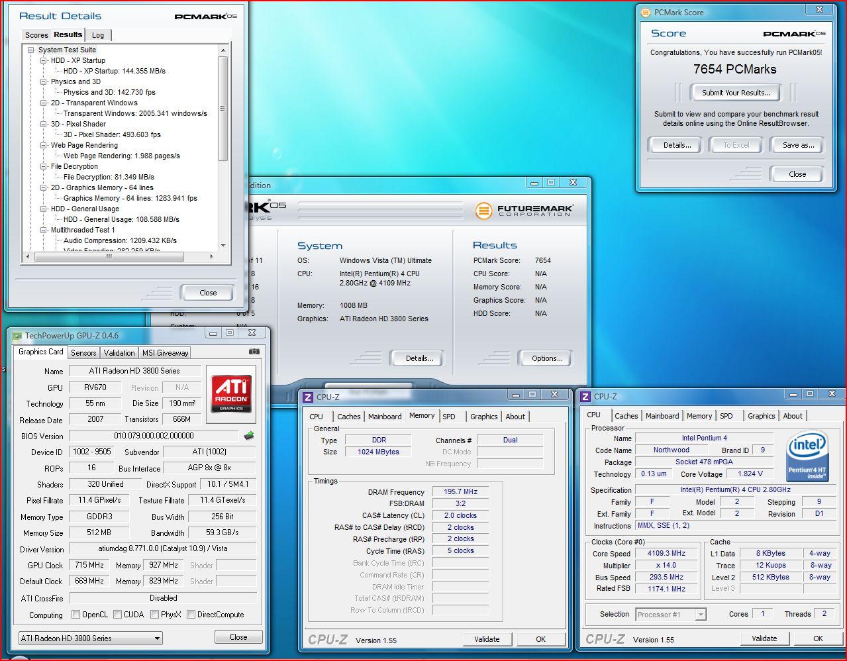Select the 'Audio Compression: 1209.432 KB/s' row
Viewport: 847px width, 661px height.
pos(120,240)
